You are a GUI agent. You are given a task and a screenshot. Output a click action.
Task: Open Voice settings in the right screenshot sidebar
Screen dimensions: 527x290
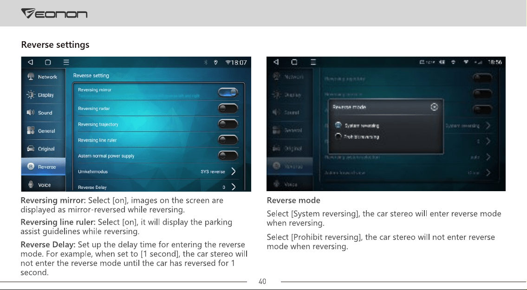click(x=289, y=184)
